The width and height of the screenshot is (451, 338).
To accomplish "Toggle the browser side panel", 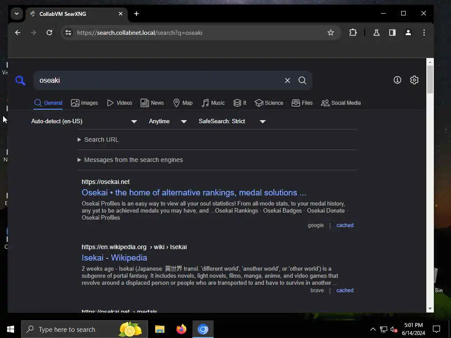I will pos(392,33).
